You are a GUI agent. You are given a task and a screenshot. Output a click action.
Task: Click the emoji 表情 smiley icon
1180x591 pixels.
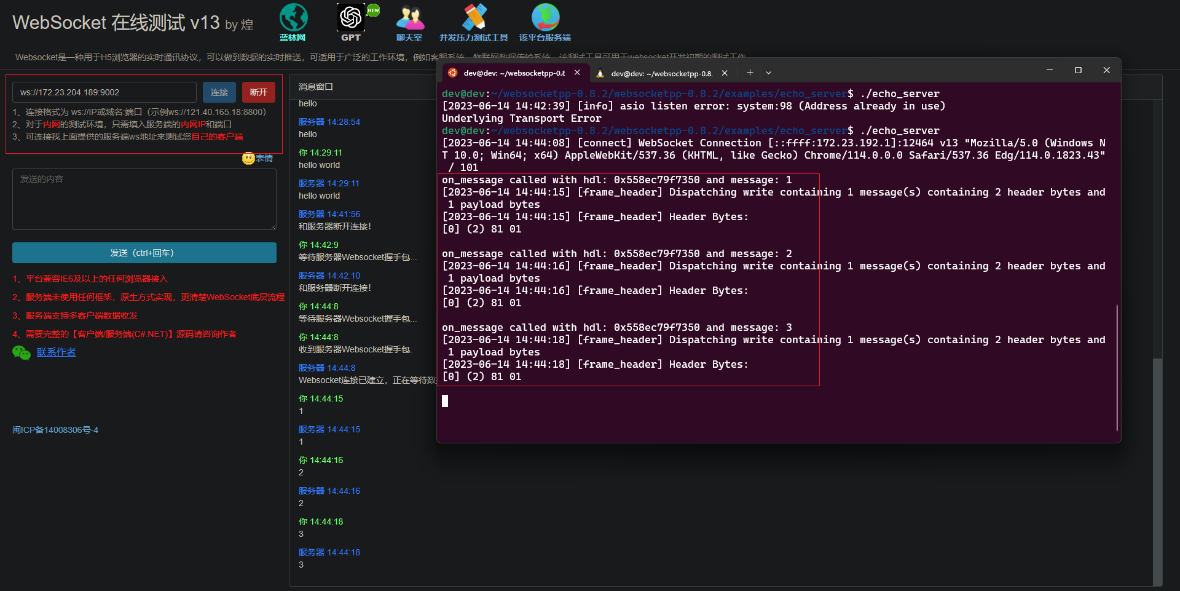(x=248, y=158)
